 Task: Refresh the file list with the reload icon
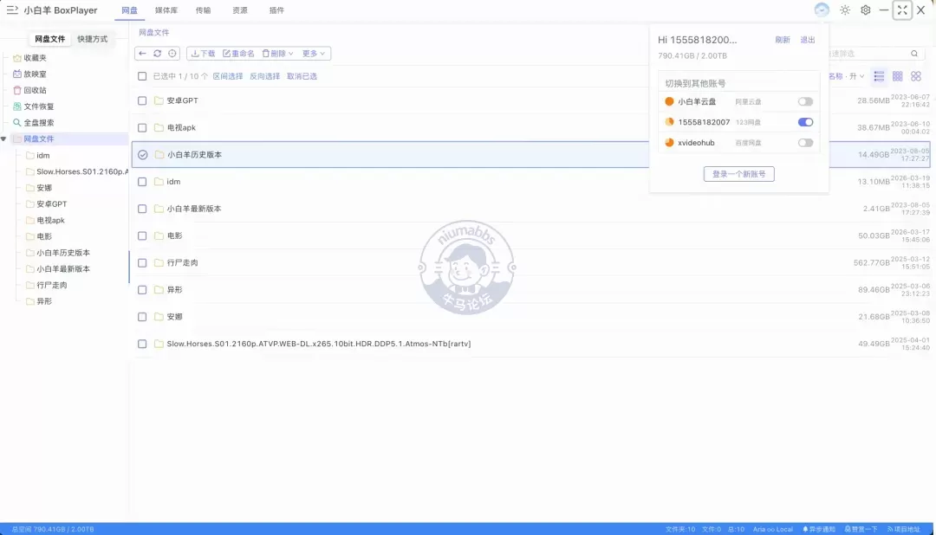click(157, 53)
